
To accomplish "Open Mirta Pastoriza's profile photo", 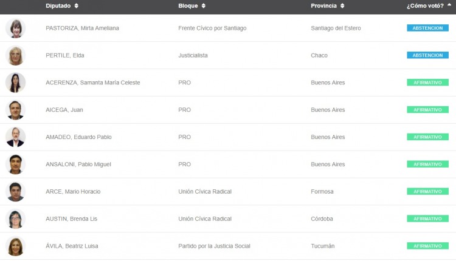I will 15,28.
